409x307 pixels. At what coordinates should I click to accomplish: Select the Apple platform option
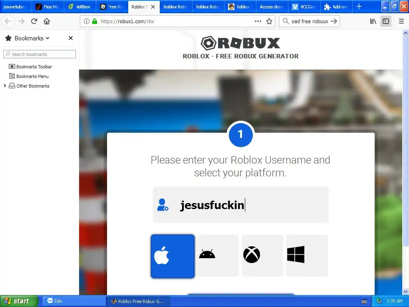click(x=173, y=256)
